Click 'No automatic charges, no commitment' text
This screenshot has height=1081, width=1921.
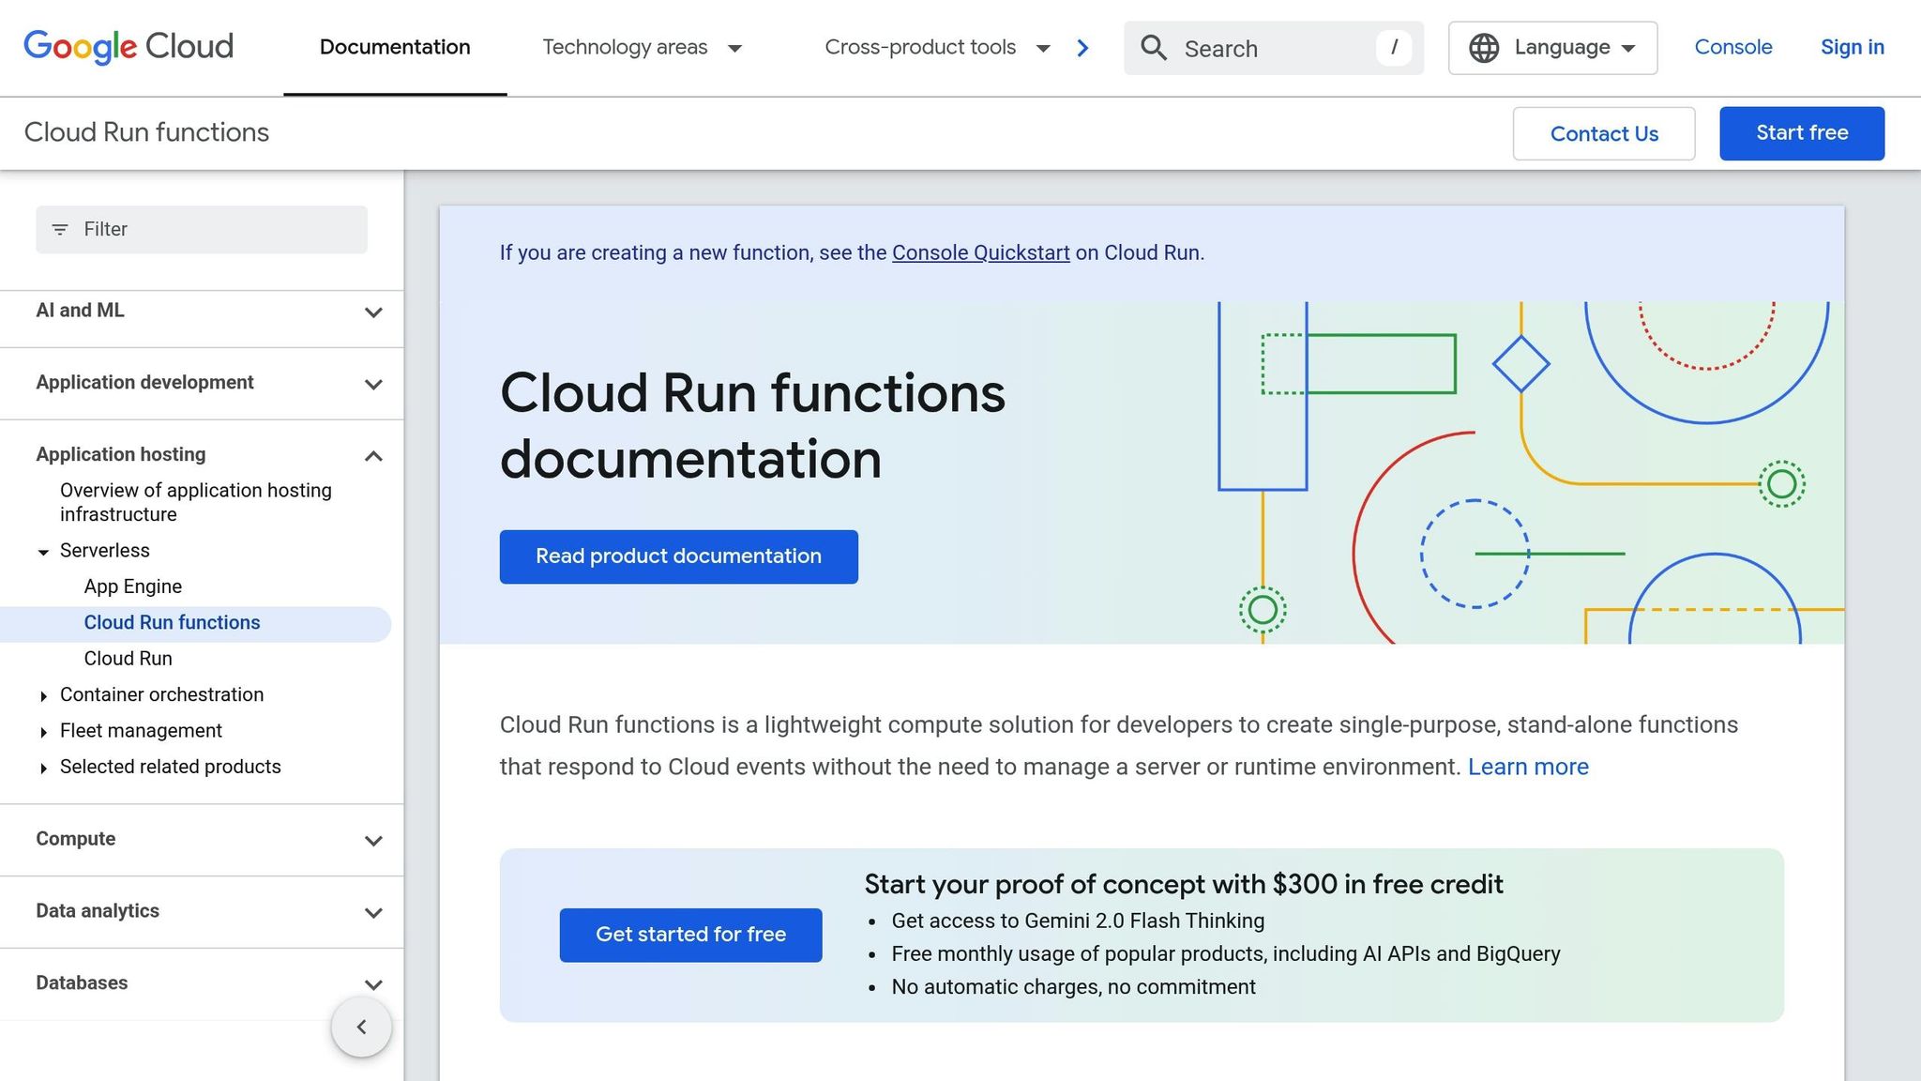[1074, 987]
